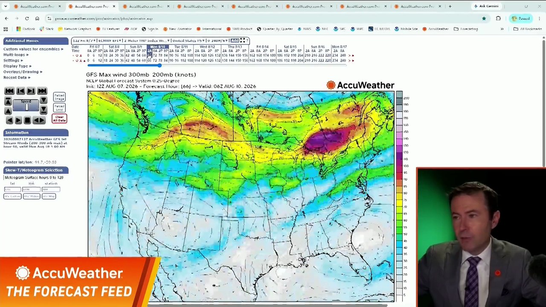Image resolution: width=546 pixels, height=307 pixels.
Task: Open the Forecasting bookmarks folder
Action: 466,29
